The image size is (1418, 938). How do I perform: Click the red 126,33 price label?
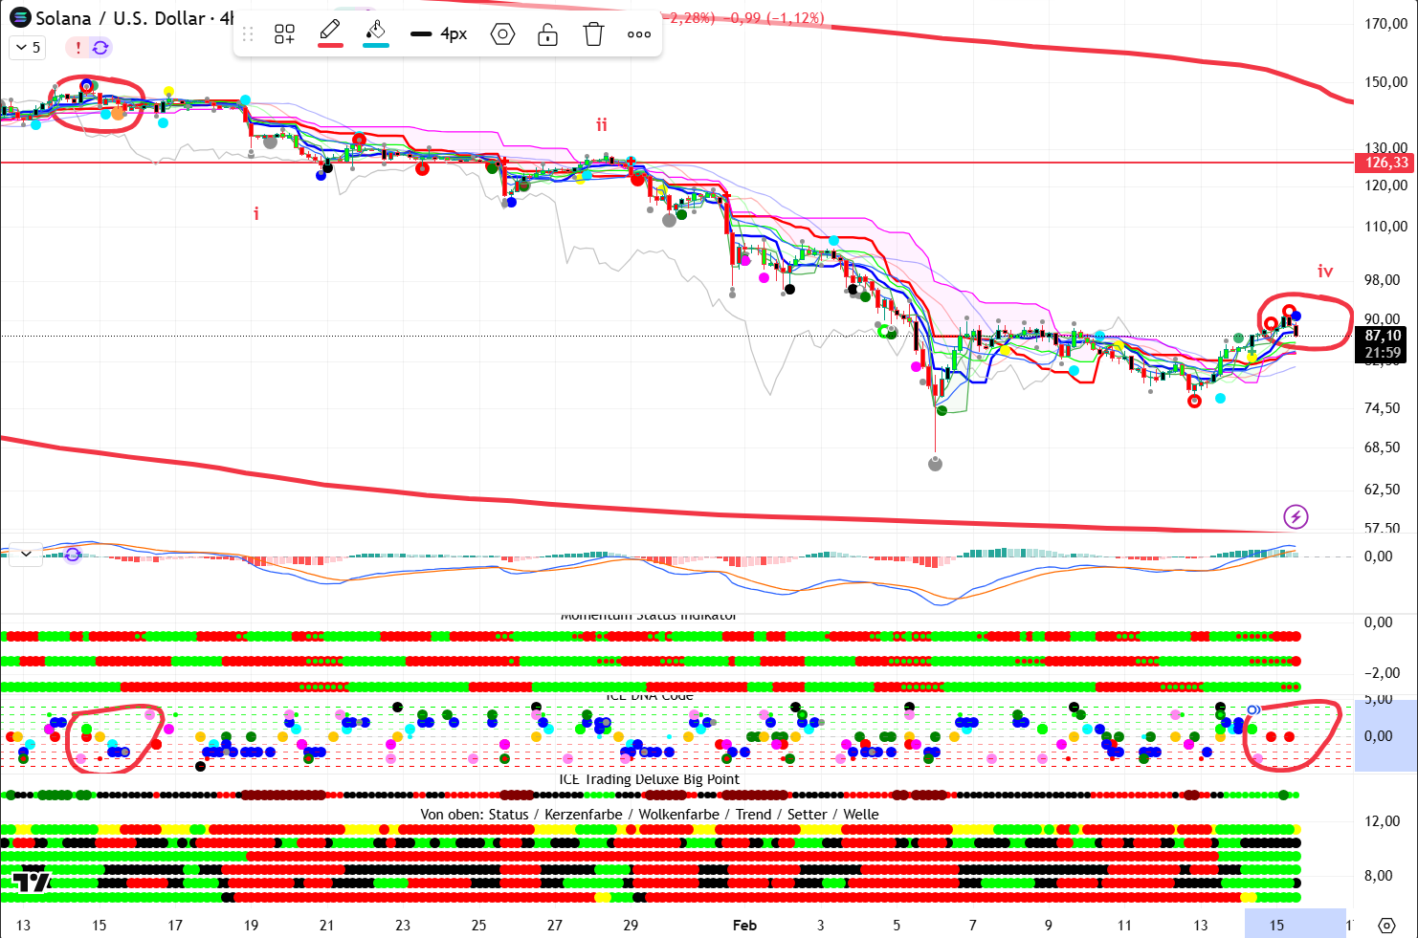click(1385, 163)
